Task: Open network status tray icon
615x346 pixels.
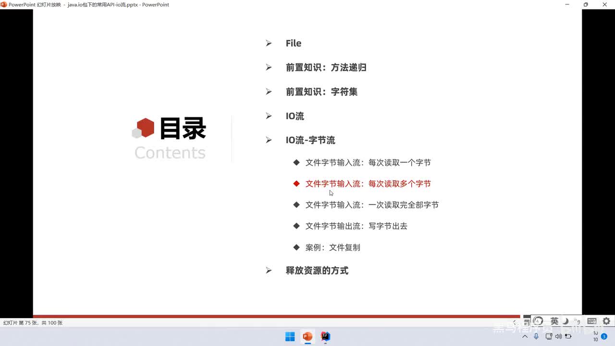Action: 549,336
